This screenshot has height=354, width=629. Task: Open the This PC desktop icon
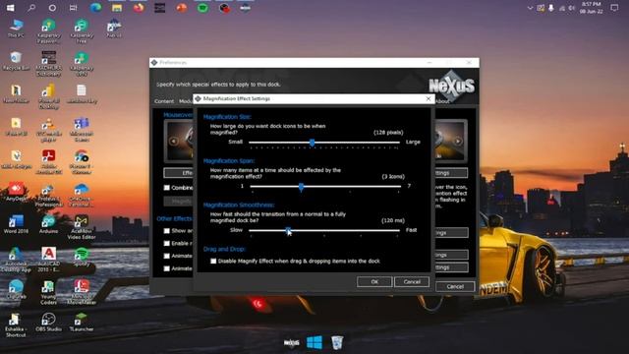[x=16, y=29]
